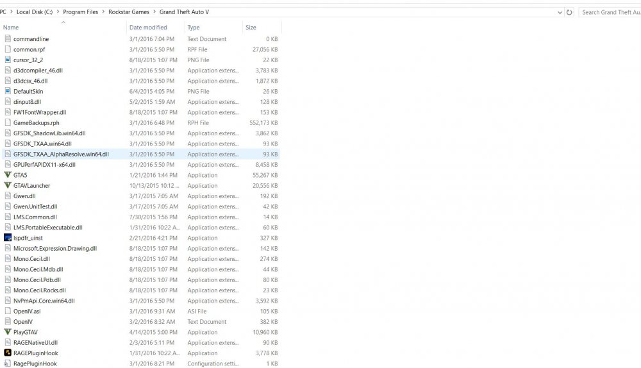
Task: Expand chevron before Local Disk (C:) breadcrumb
Action: (x=11, y=12)
